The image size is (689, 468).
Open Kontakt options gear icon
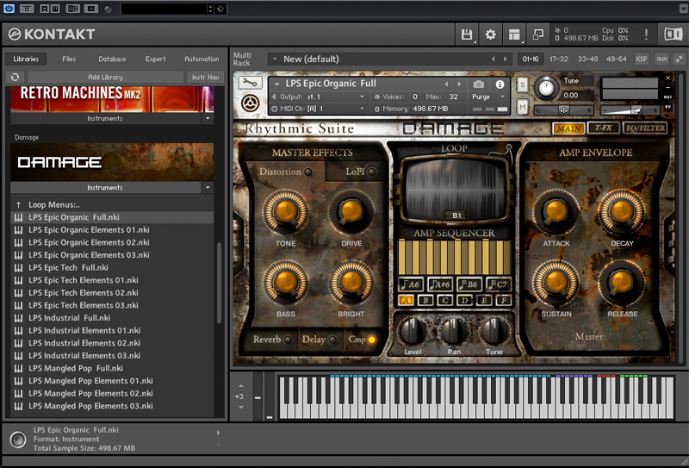coord(490,34)
